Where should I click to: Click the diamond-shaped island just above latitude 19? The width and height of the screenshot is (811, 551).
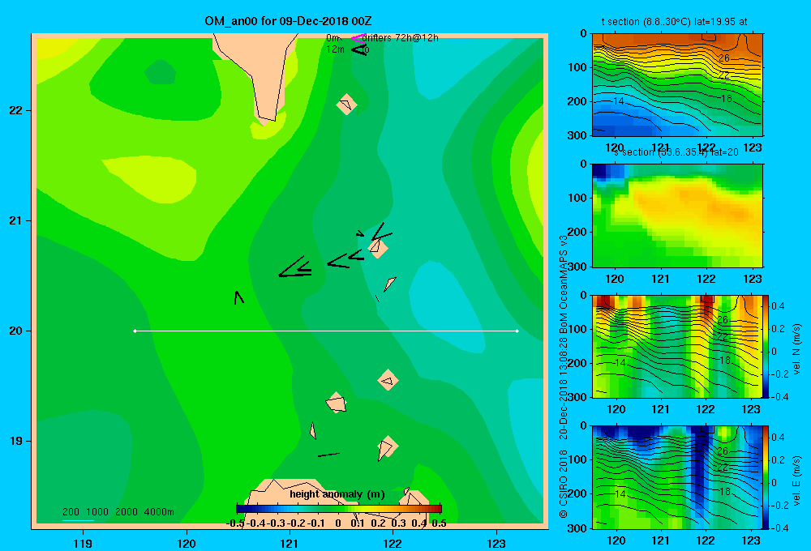pyautogui.click(x=388, y=446)
